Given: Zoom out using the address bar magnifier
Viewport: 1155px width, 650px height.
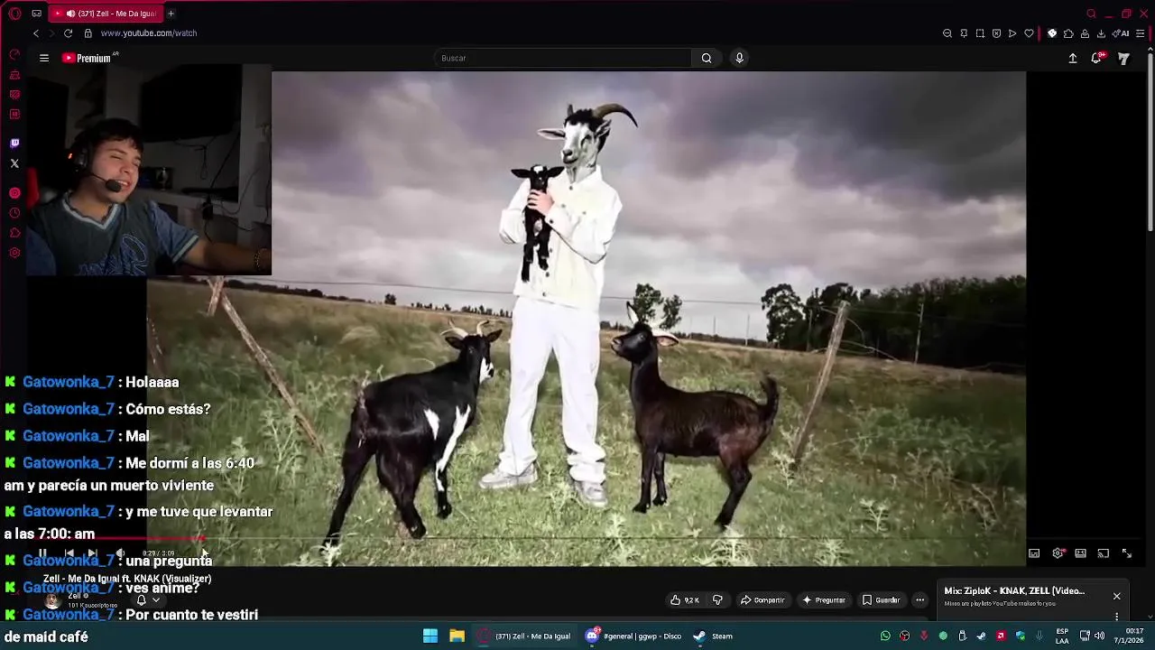Looking at the screenshot, I should [947, 33].
